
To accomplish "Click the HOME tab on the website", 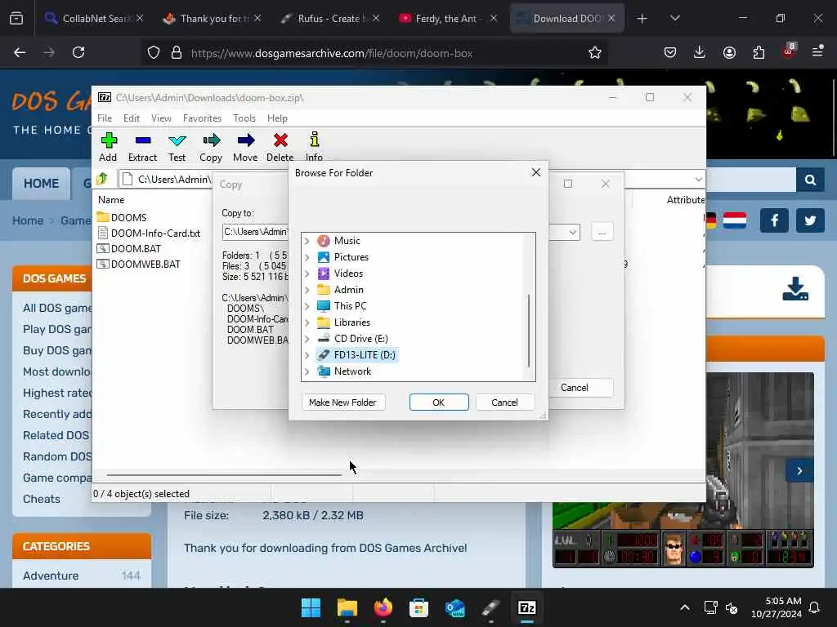I will [41, 184].
